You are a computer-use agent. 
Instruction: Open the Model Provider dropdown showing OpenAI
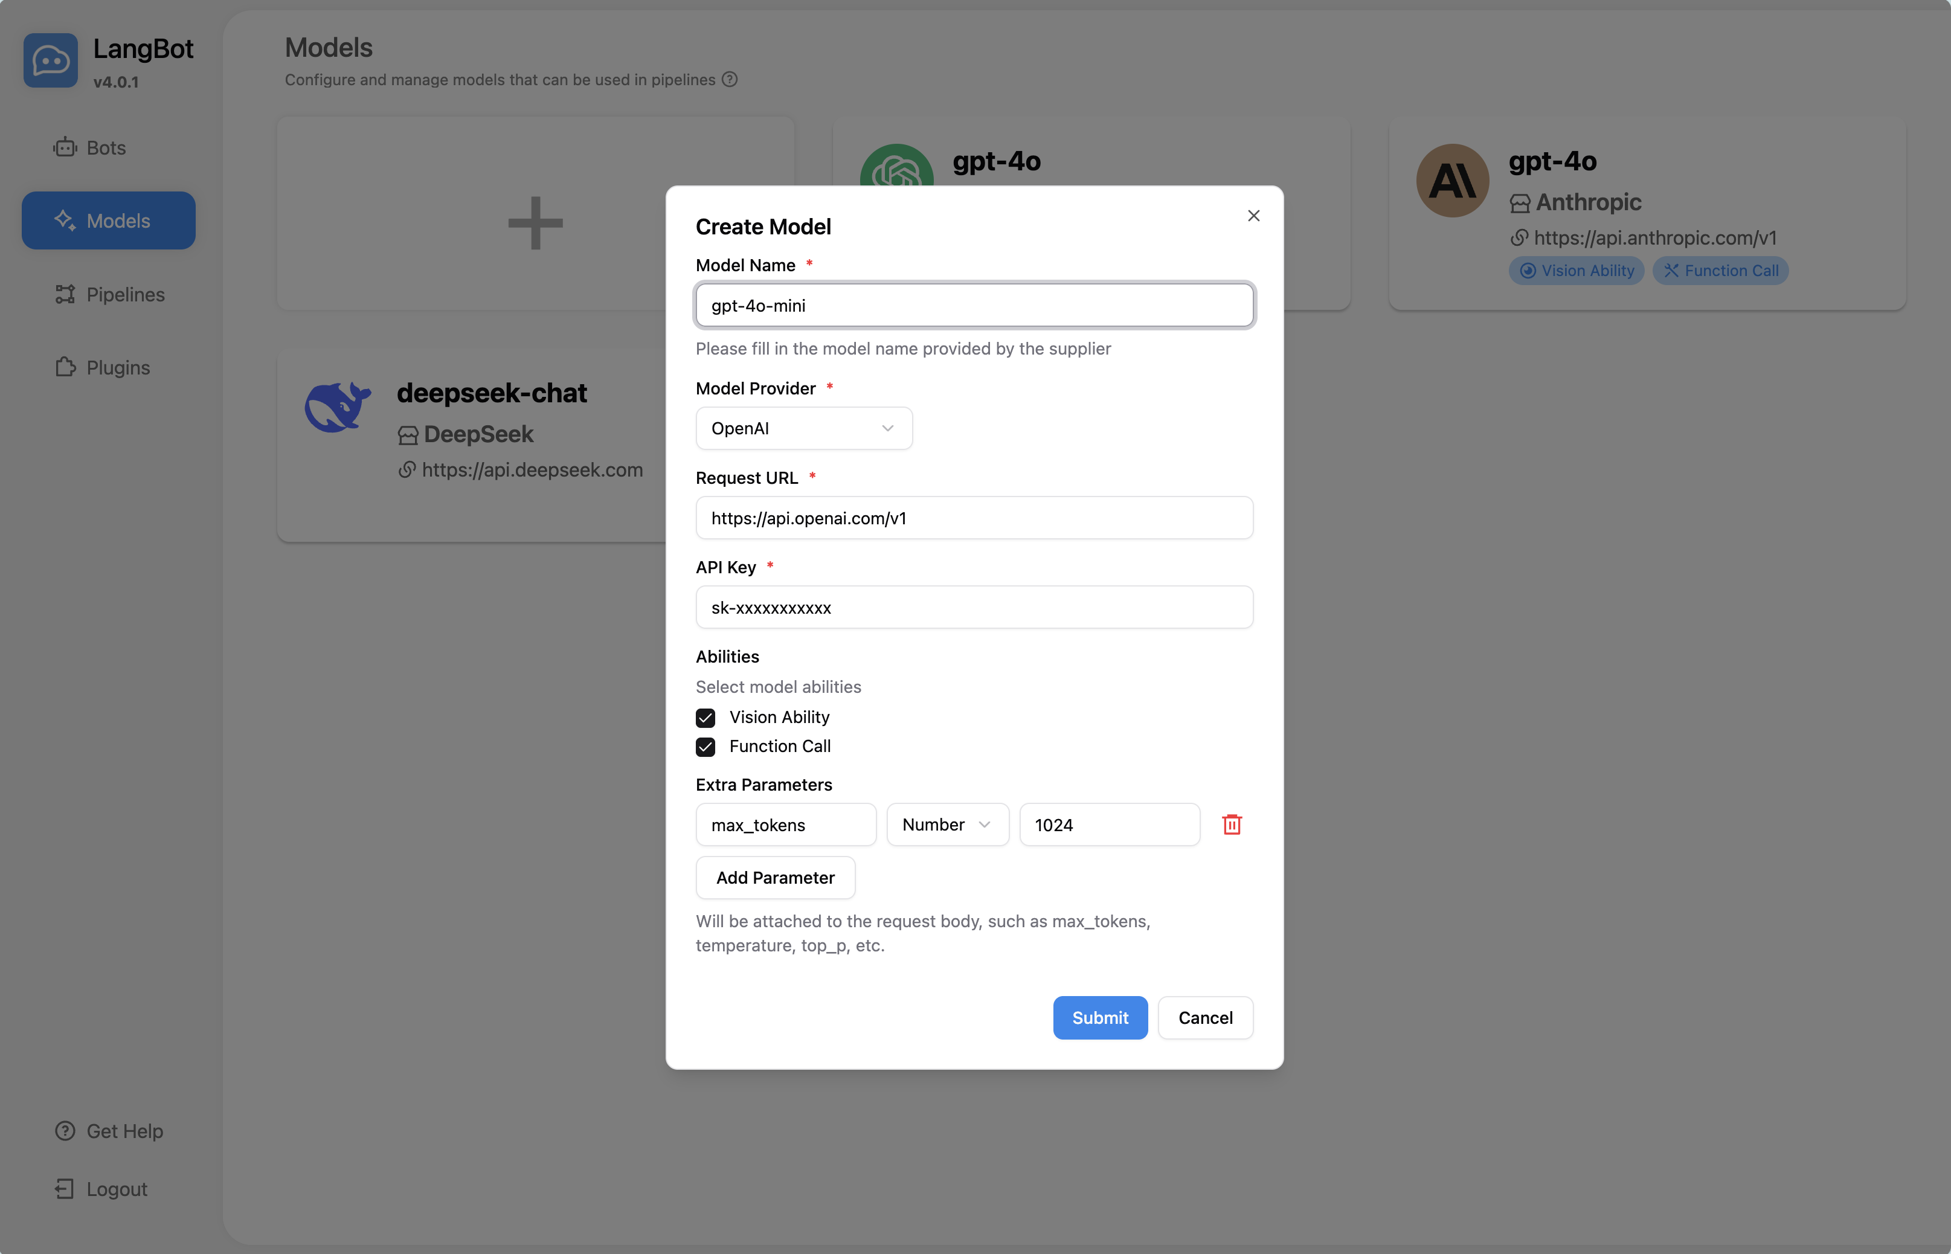coord(803,428)
